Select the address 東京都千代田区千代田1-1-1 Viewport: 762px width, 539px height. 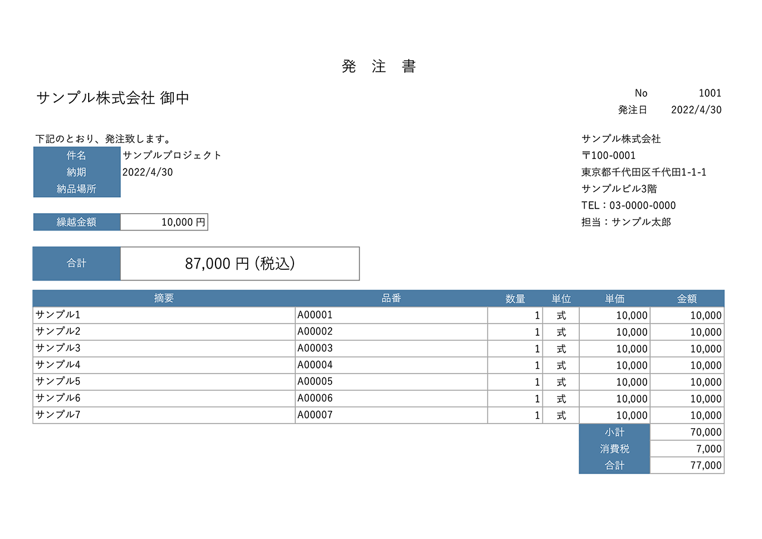click(x=644, y=172)
